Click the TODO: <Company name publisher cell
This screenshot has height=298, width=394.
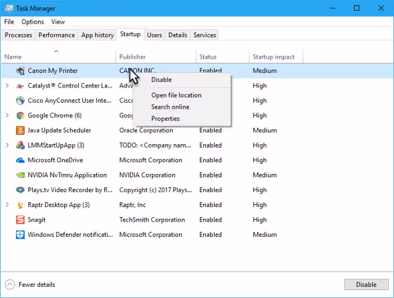pos(155,145)
